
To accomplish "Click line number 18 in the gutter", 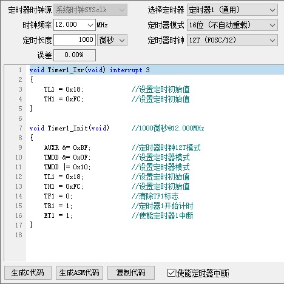I will coord(19,235).
